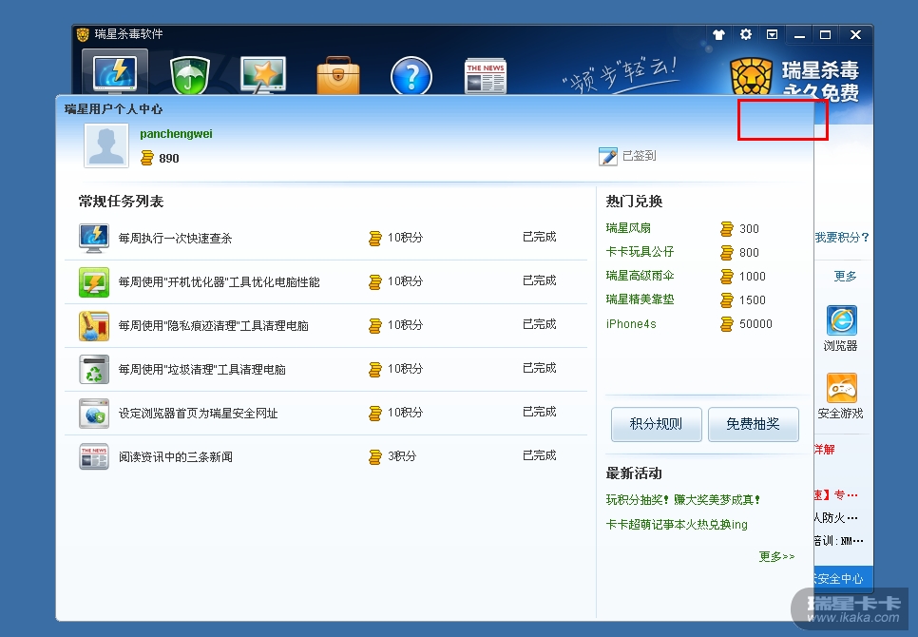The height and width of the screenshot is (637, 918).
Task: Open THE NEWS newspaper tab
Action: [x=486, y=75]
